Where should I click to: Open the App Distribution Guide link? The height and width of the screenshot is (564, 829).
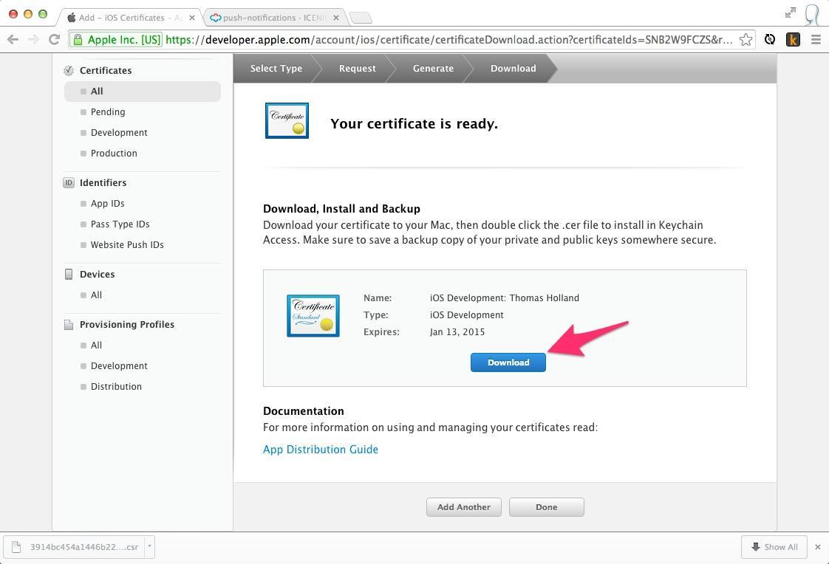[x=321, y=450]
